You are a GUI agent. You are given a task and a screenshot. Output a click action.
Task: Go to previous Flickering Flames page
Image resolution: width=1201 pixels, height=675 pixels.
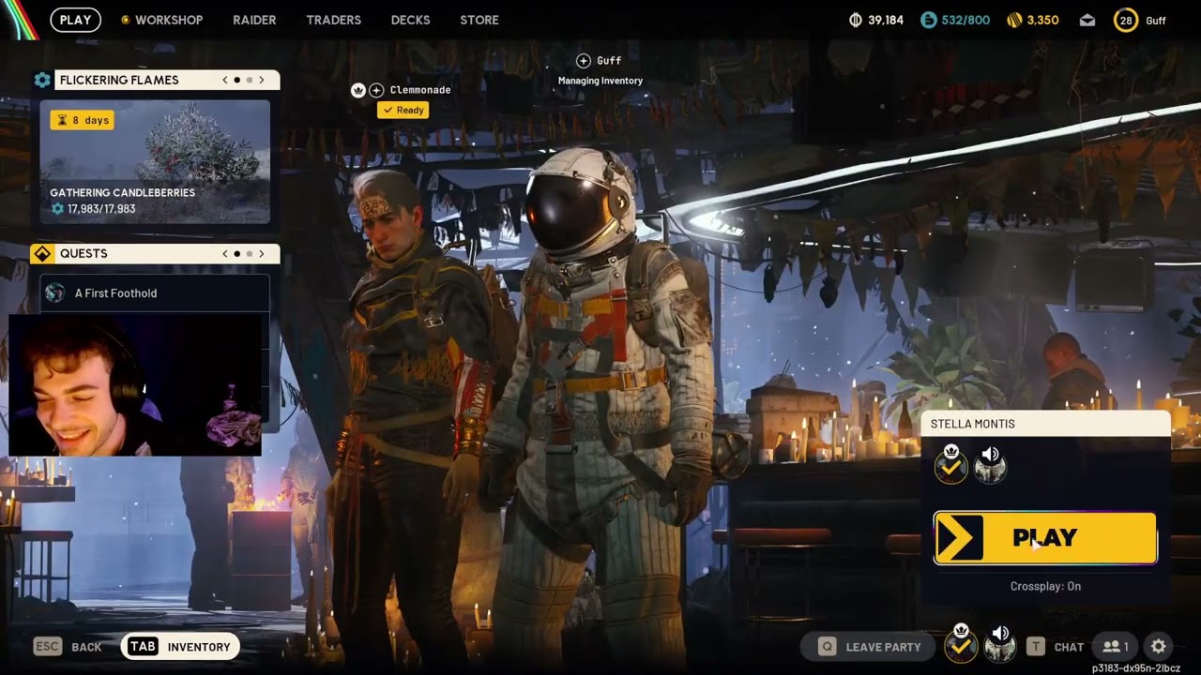(x=225, y=80)
